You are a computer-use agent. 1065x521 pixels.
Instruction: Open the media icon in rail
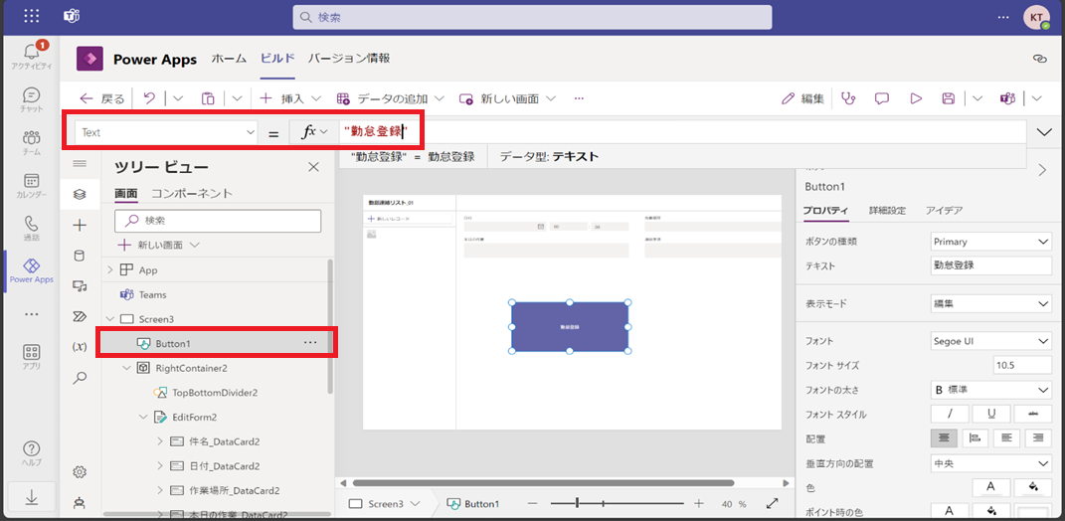click(81, 286)
